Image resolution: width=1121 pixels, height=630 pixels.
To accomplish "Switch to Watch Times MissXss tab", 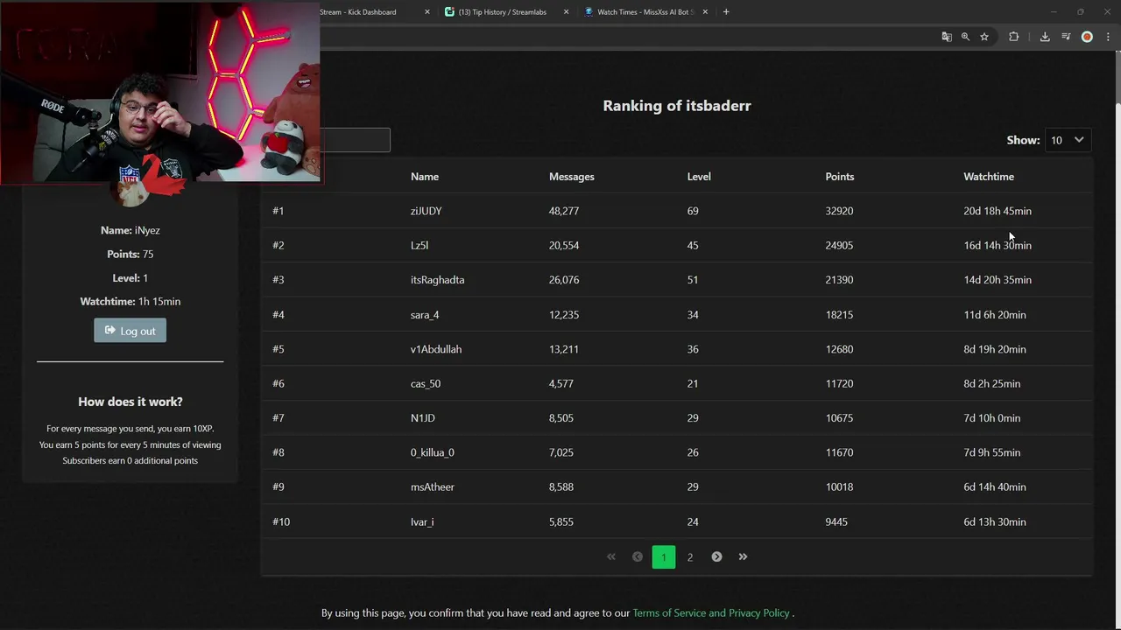I will [645, 12].
